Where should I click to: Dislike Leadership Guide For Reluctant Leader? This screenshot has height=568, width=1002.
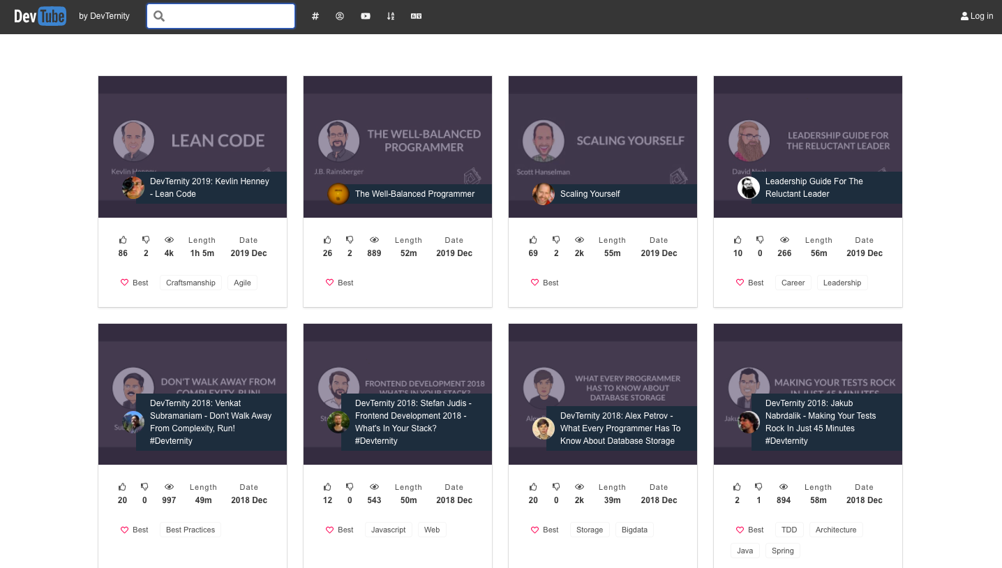coord(760,240)
